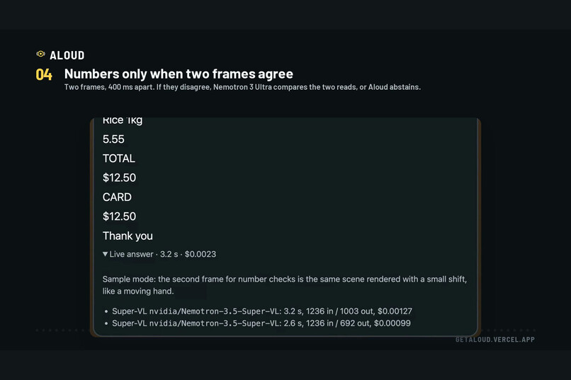Click the Sample mode explanation paragraph
Image resolution: width=571 pixels, height=380 pixels.
284,285
